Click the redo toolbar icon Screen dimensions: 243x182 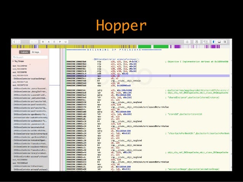(36, 42)
